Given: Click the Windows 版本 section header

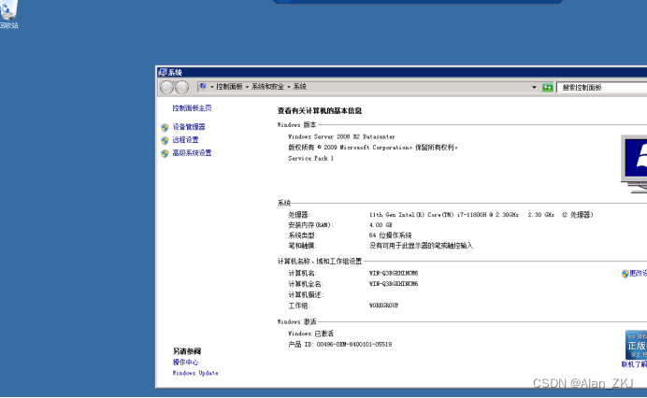Looking at the screenshot, I should [x=296, y=125].
